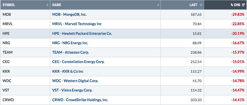Screen dimensions: 247x105
Task: Click the -29.83% change value
Action: click(238, 14)
